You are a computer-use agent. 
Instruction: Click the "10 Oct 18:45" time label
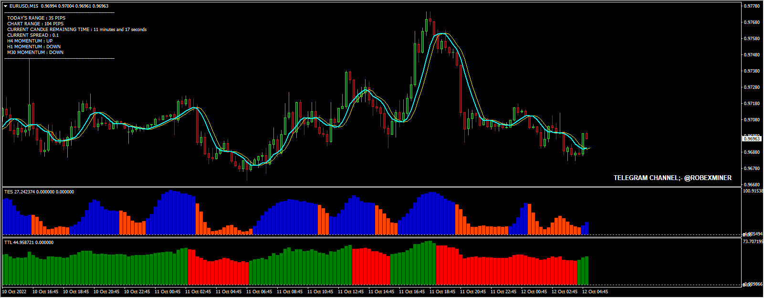pos(76,292)
